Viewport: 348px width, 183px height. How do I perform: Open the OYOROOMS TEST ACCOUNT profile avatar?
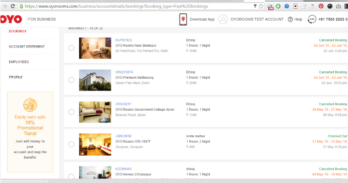coord(223,19)
